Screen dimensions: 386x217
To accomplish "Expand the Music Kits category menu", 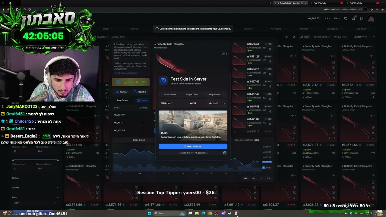I will pos(362,29).
